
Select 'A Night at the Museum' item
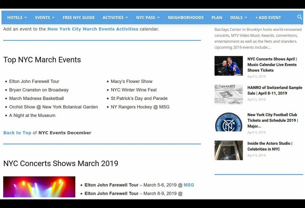(32, 116)
